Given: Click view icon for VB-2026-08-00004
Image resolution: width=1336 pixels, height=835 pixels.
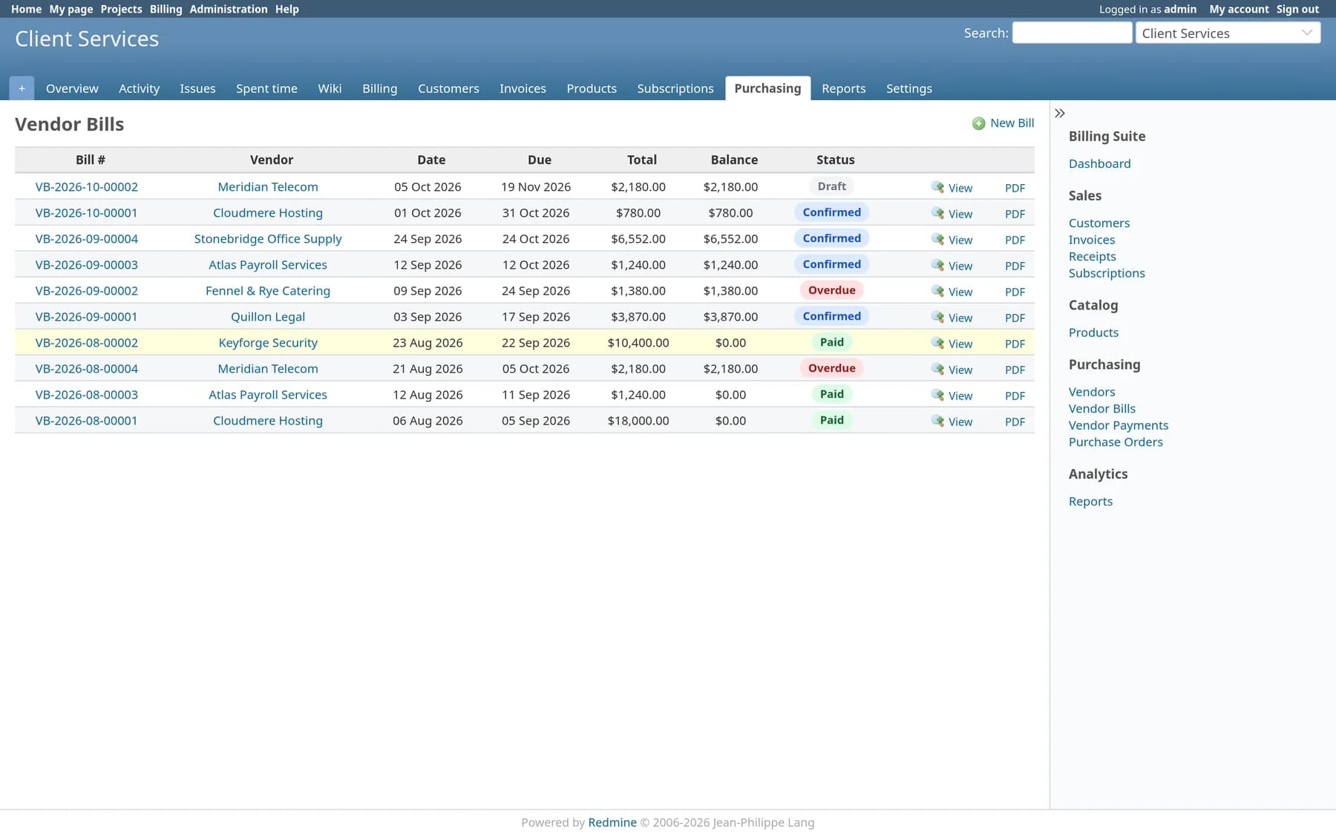Looking at the screenshot, I should (938, 369).
